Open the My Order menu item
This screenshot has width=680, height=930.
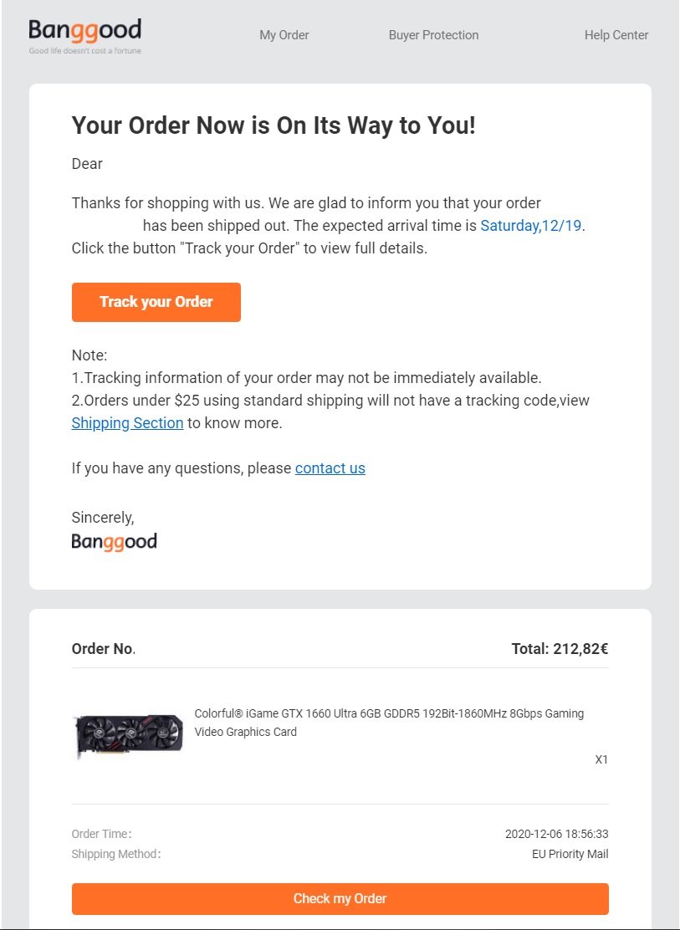tap(284, 35)
